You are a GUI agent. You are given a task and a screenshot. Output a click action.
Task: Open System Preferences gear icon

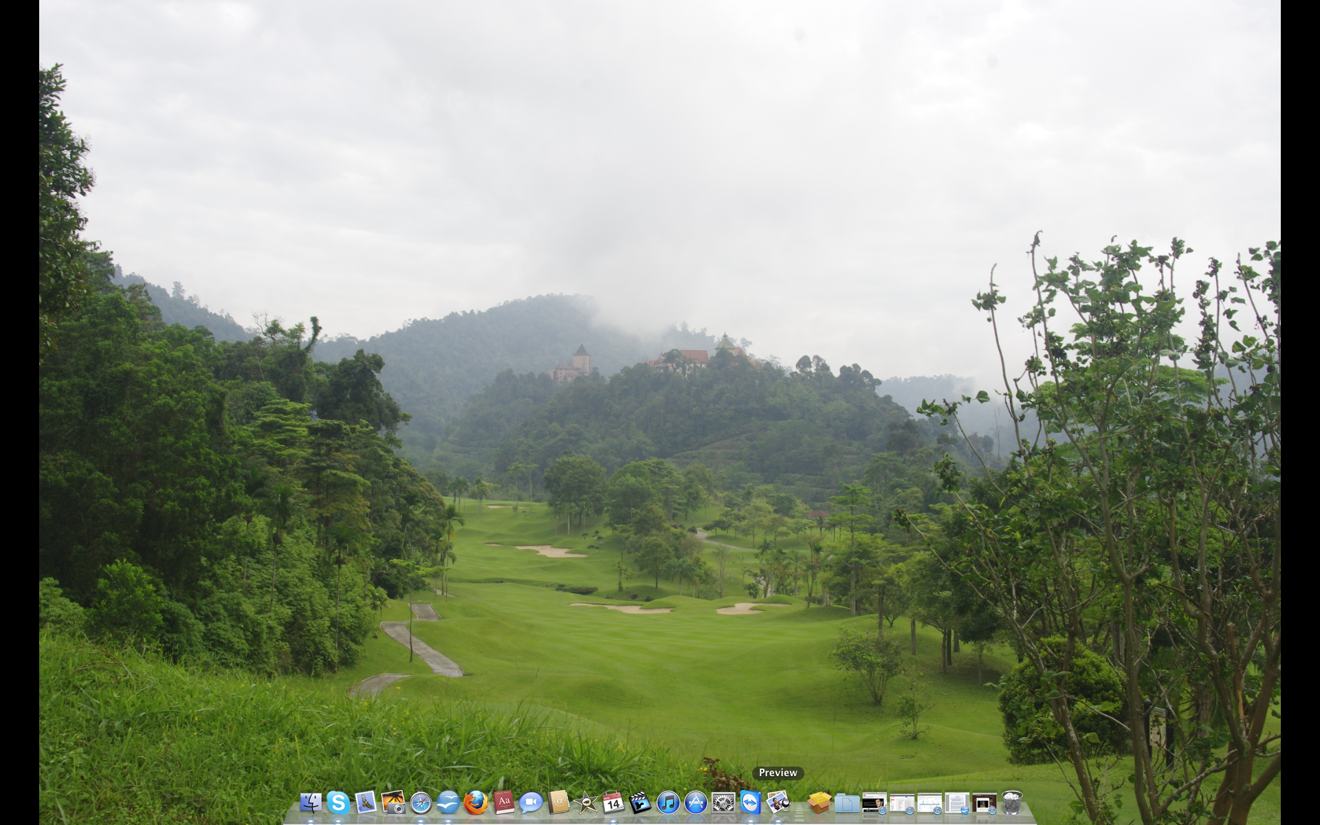click(x=723, y=802)
